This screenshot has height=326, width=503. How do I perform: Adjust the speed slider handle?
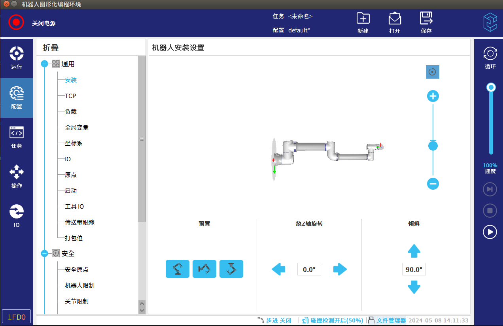(x=491, y=87)
